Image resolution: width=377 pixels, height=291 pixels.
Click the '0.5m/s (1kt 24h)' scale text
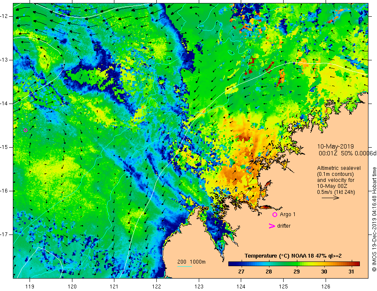click(x=336, y=192)
